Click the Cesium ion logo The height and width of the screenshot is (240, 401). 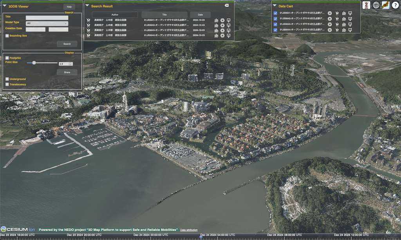[x=18, y=229]
